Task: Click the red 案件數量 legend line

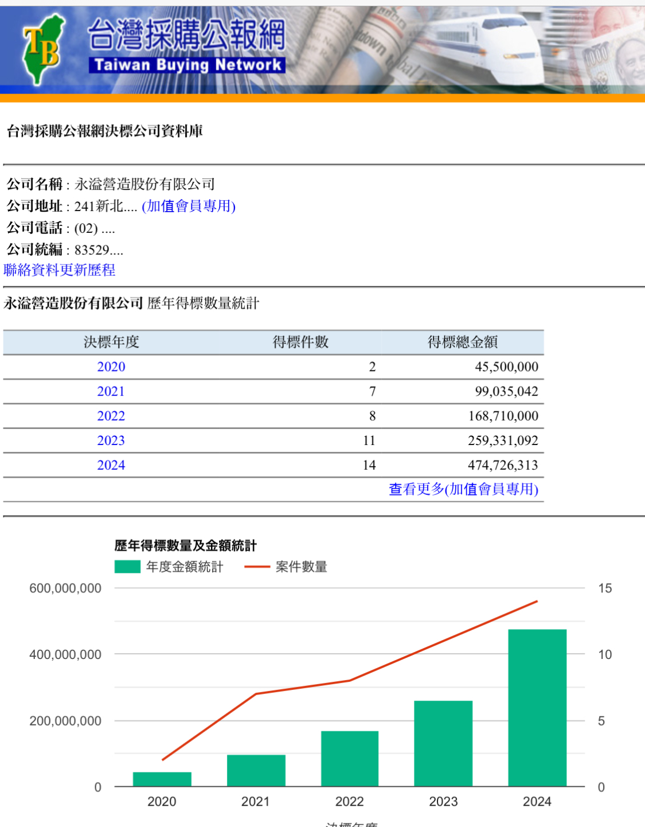Action: (x=257, y=567)
